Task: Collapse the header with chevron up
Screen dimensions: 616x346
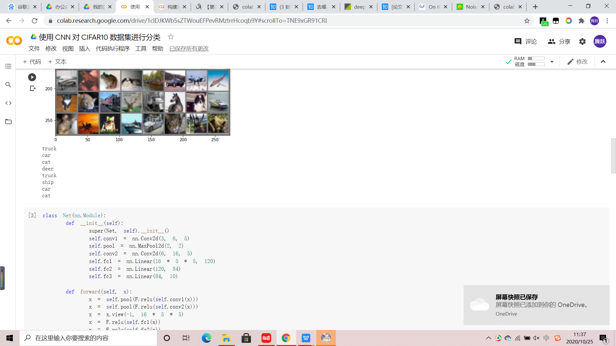Action: point(603,62)
